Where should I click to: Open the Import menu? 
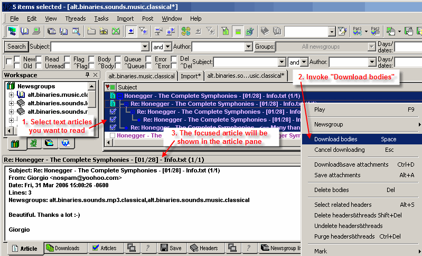pos(125,19)
